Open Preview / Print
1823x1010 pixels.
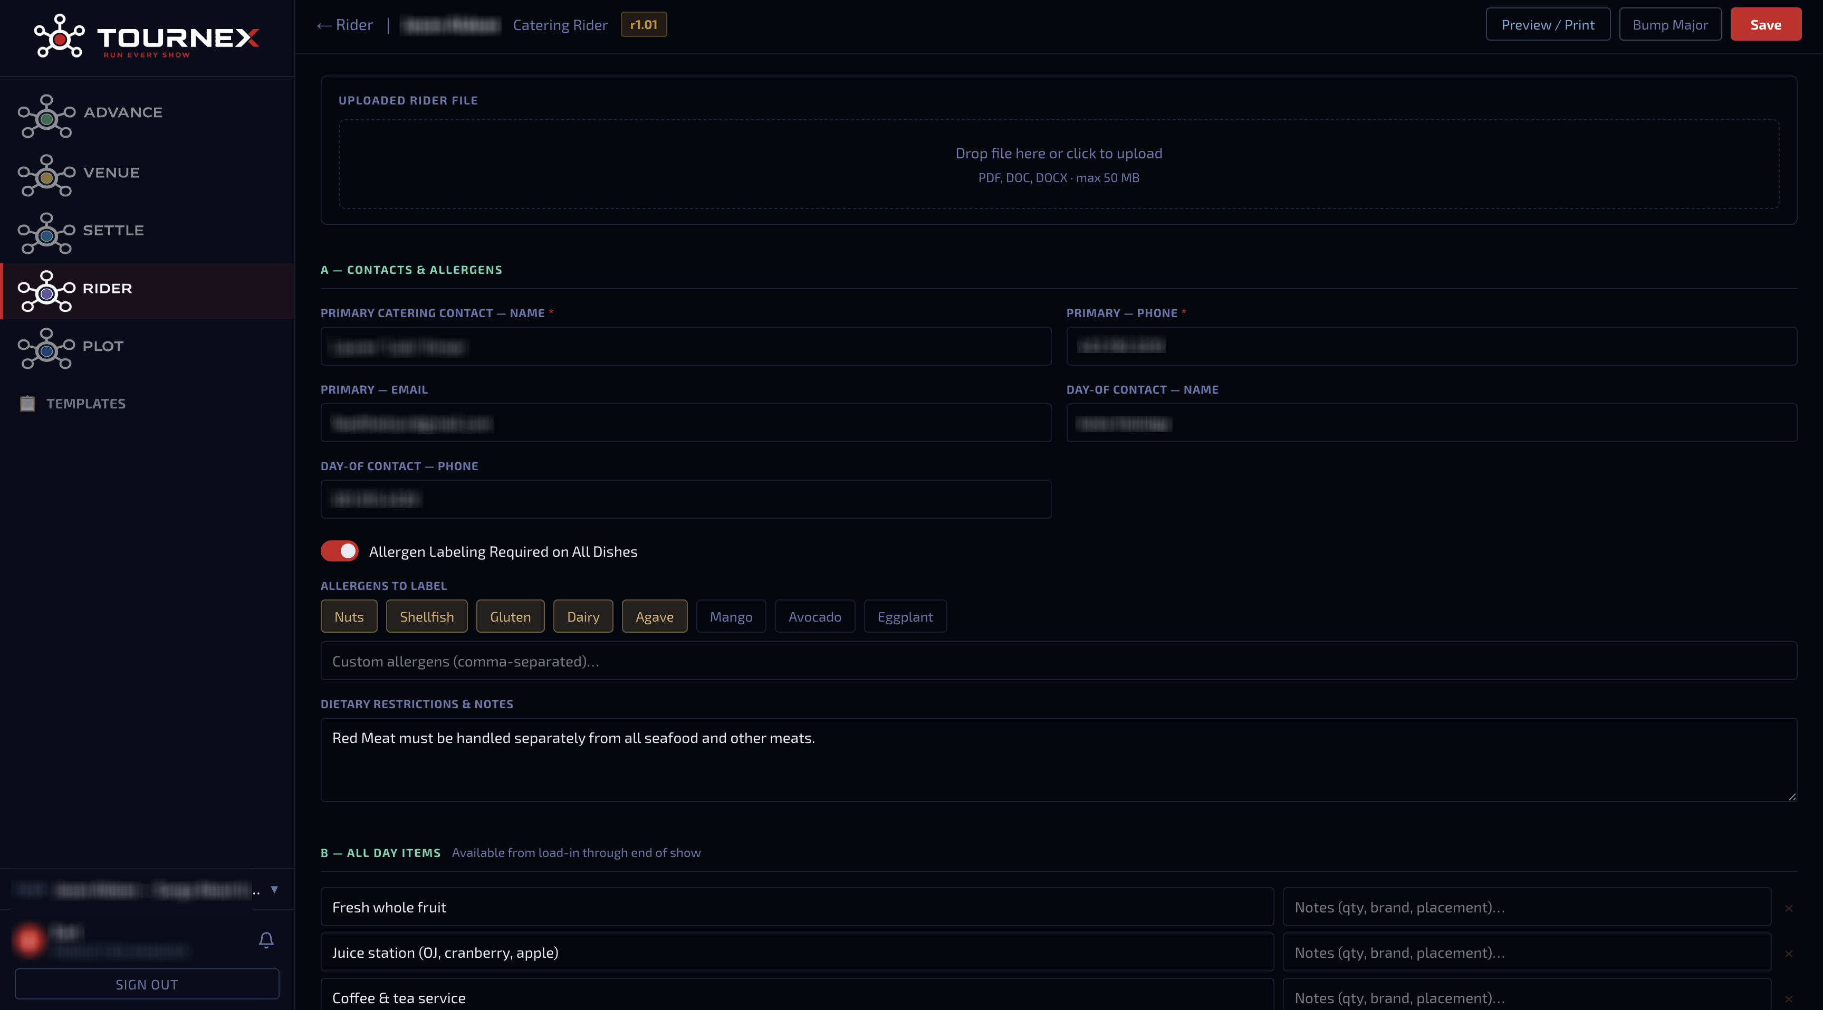1548,25
